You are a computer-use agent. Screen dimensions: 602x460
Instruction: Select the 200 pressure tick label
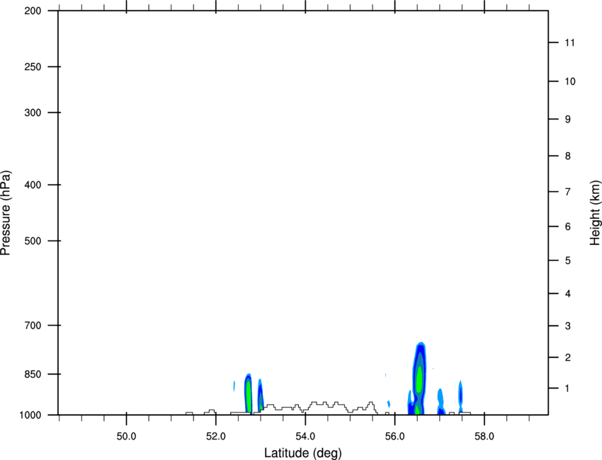point(33,11)
